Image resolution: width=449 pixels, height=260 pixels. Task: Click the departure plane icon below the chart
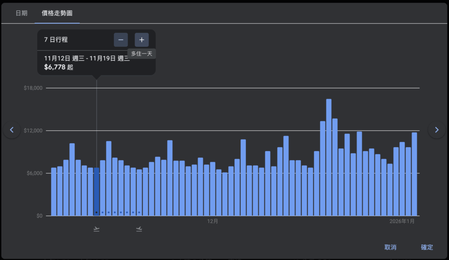(96, 229)
